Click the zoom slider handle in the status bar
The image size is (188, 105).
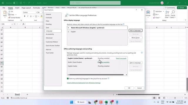click(x=175, y=98)
